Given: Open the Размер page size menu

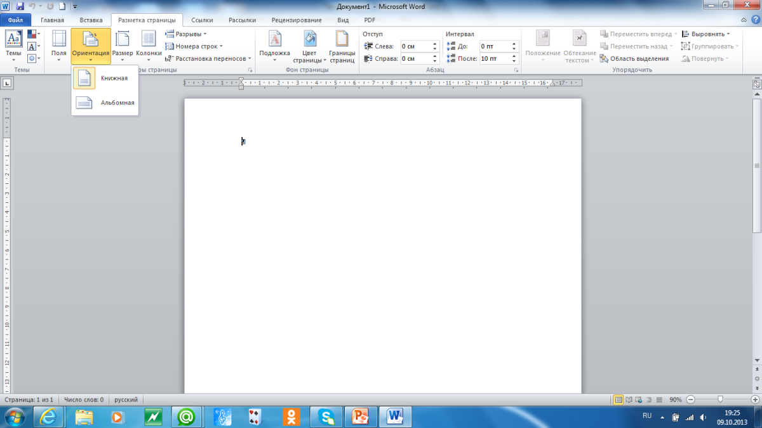Looking at the screenshot, I should pyautogui.click(x=123, y=46).
